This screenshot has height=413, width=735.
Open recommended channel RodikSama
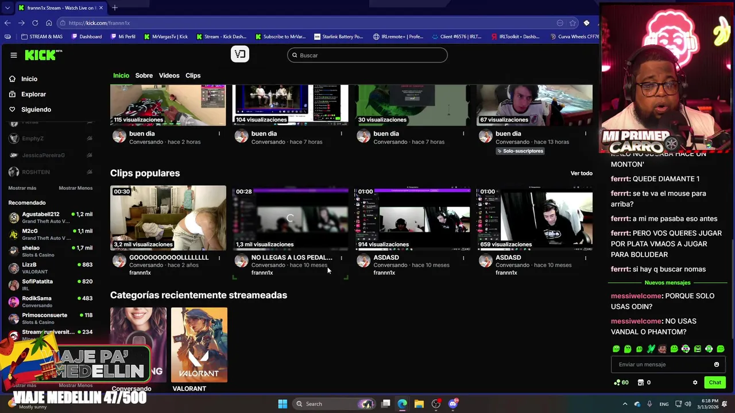tap(51, 302)
